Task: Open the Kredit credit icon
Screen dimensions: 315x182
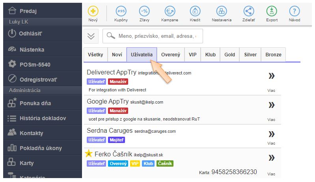Action: coord(195,12)
